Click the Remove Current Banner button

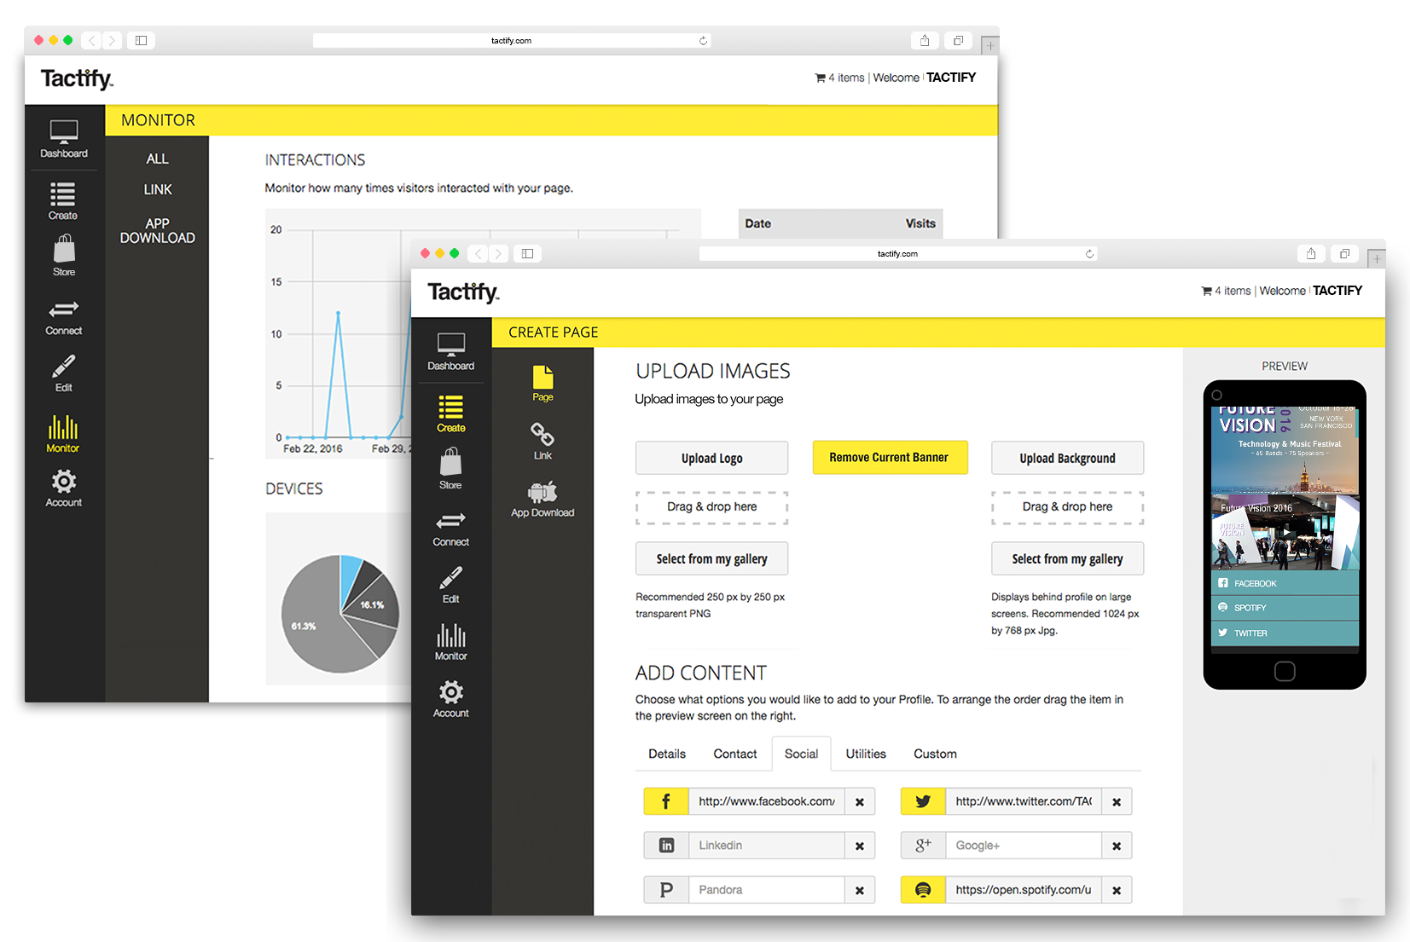890,457
